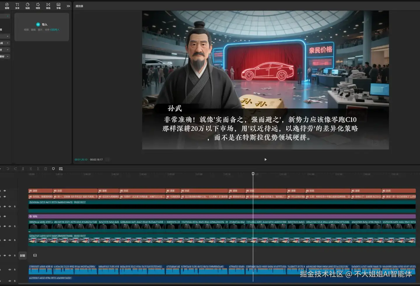Image resolution: width=420 pixels, height=286 pixels.
Task: Mute the track with clip 620e21d1
Action: pos(10,240)
